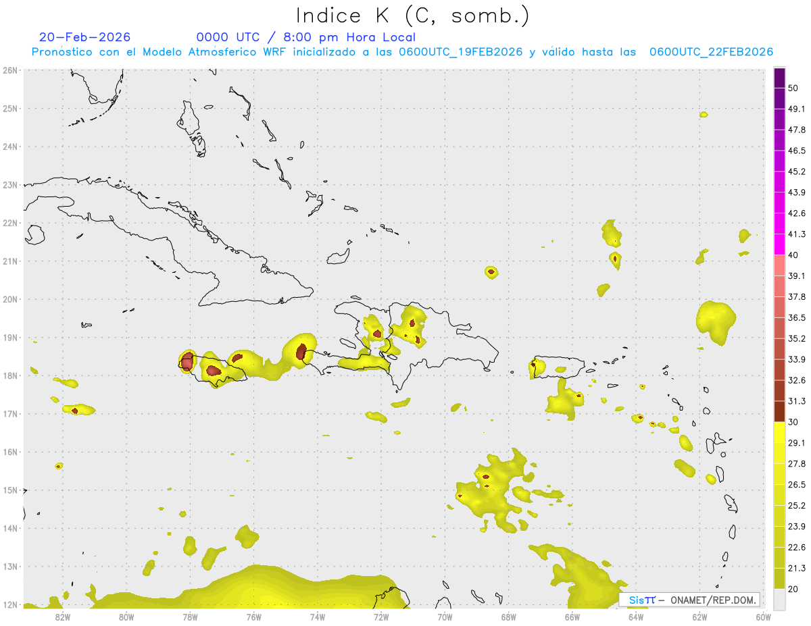Click the 62W longitude label
This screenshot has height=626, width=811.
tap(699, 616)
